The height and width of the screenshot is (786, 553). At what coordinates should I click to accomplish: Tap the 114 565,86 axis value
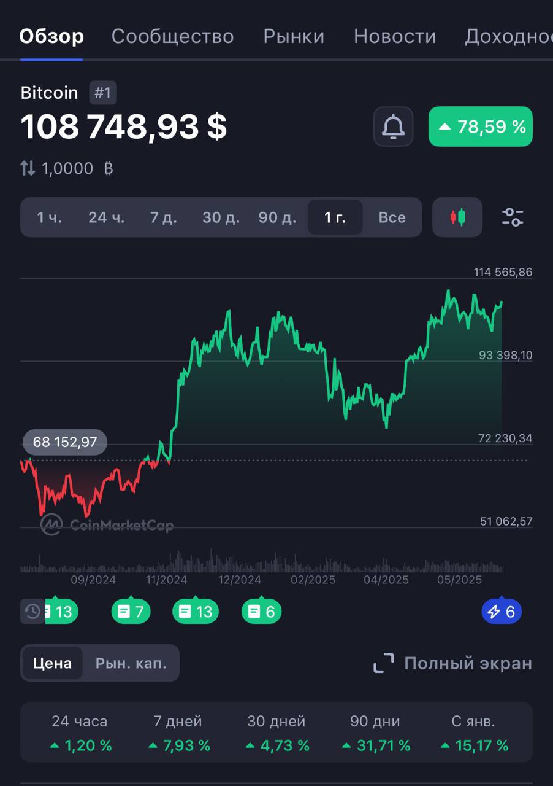[503, 272]
